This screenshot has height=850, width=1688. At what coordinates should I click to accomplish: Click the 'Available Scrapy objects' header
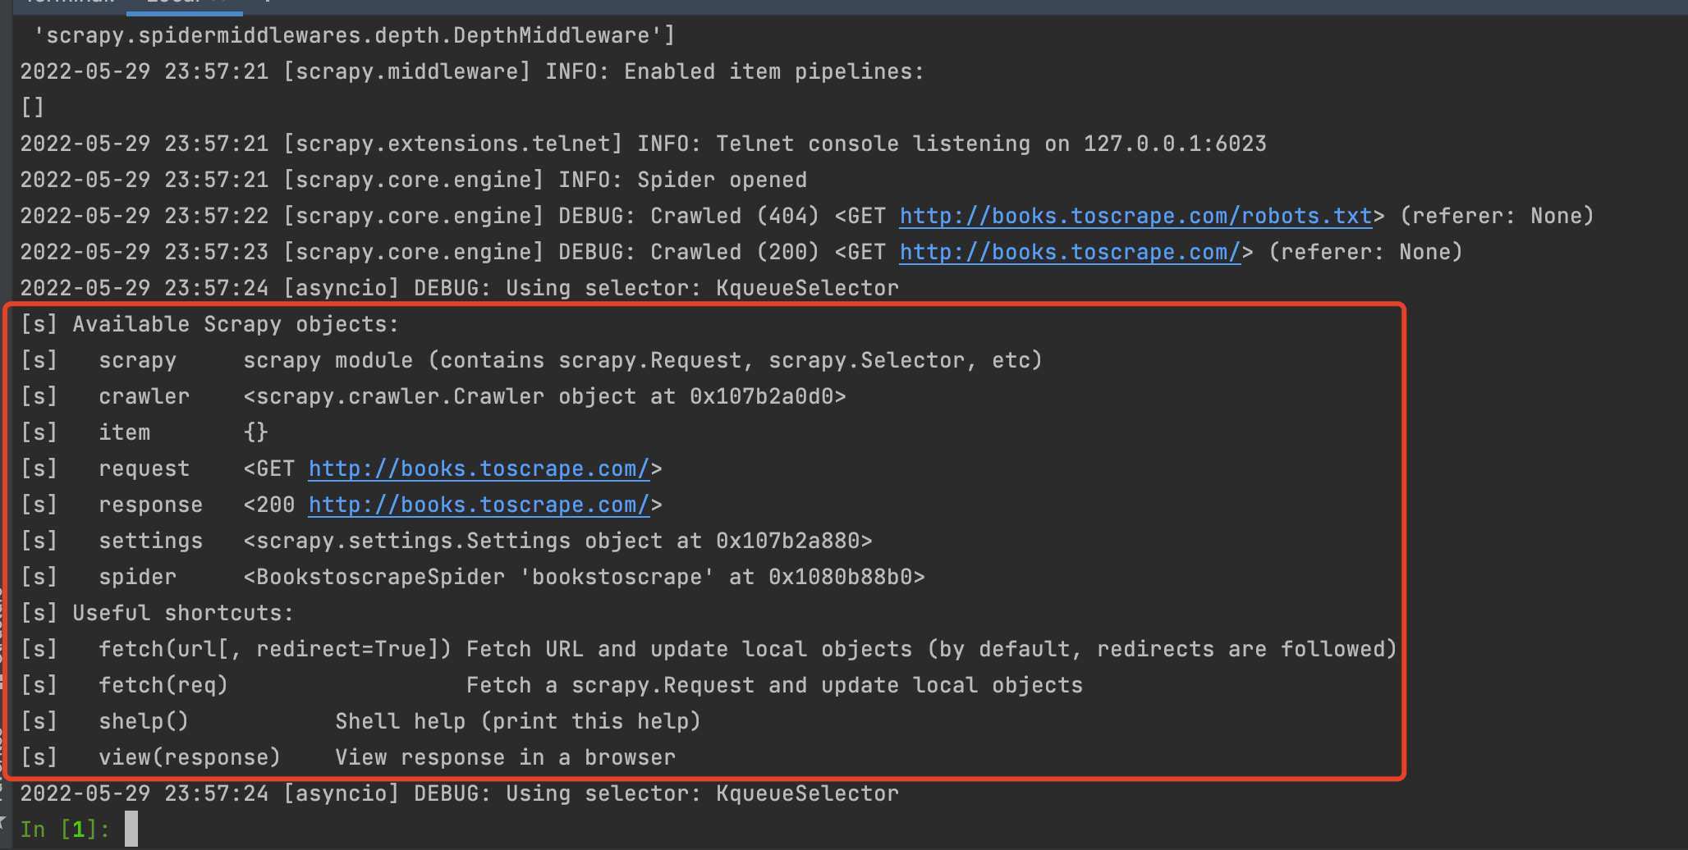pyautogui.click(x=235, y=324)
